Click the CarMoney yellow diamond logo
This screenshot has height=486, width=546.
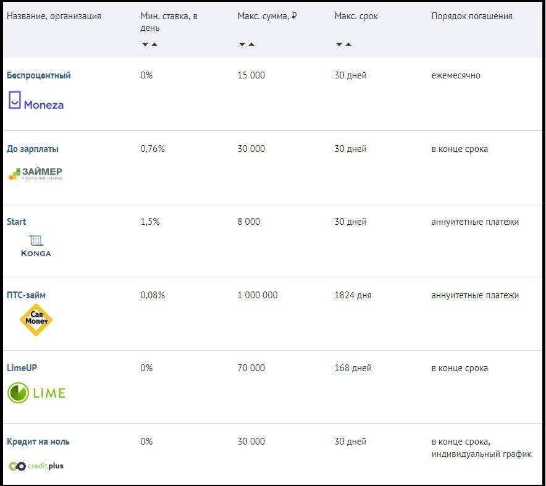pos(36,320)
